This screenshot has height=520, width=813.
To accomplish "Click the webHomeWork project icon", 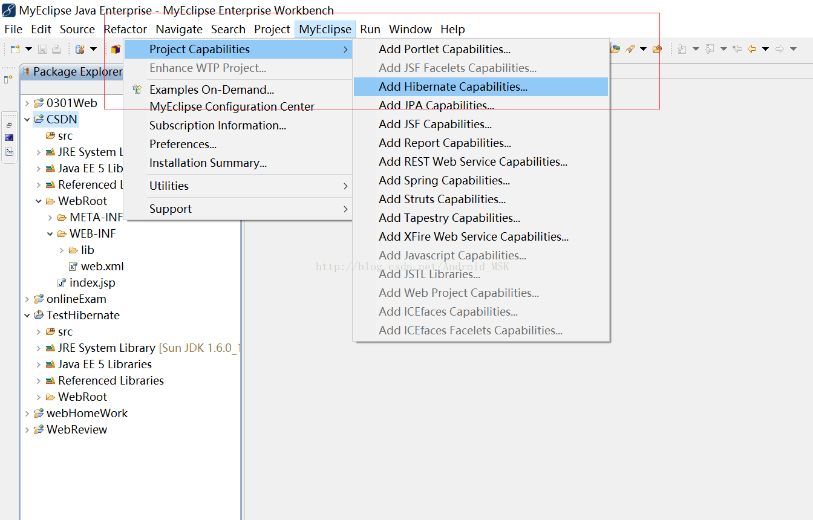I will point(39,413).
